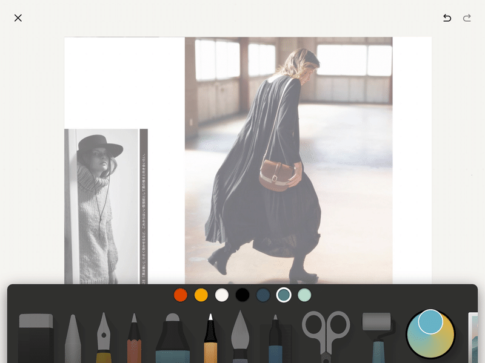Redo the undone stroke
The height and width of the screenshot is (363, 485).
466,18
